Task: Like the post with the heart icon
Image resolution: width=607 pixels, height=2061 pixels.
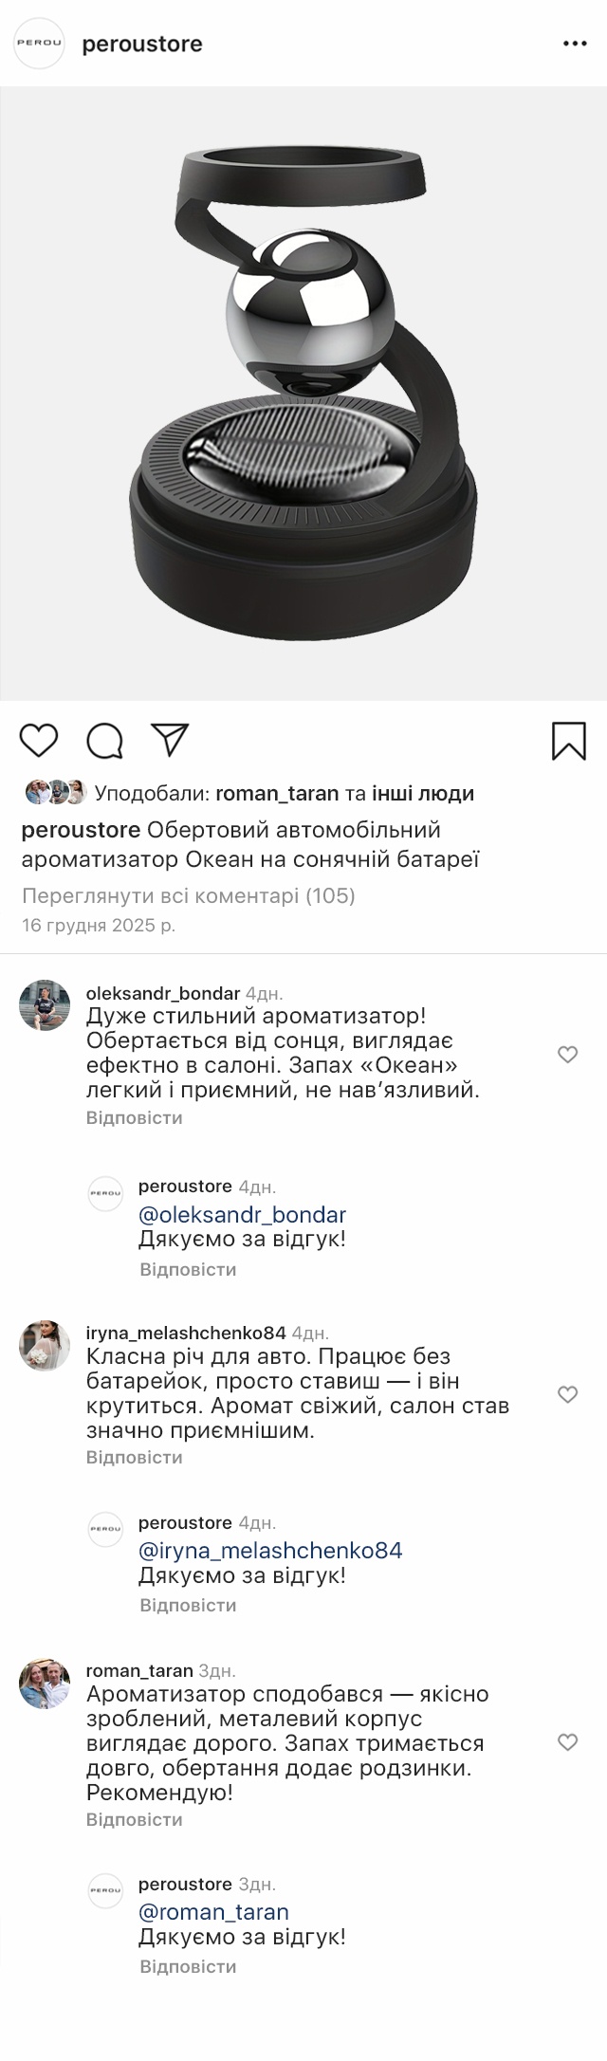Action: click(x=39, y=740)
